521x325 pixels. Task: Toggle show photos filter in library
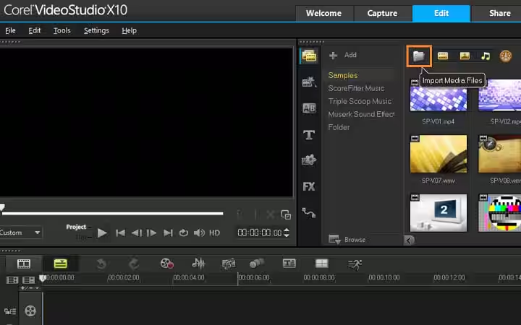(464, 56)
